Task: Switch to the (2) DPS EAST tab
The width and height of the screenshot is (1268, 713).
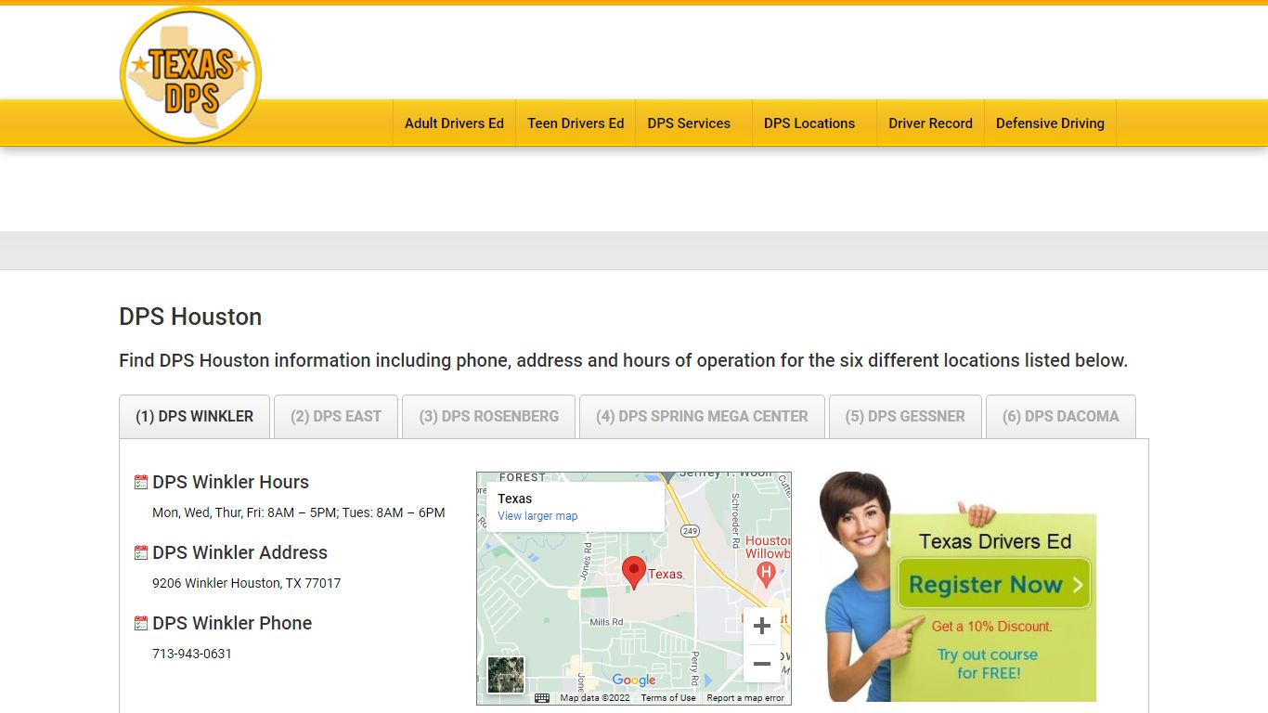Action: click(336, 417)
